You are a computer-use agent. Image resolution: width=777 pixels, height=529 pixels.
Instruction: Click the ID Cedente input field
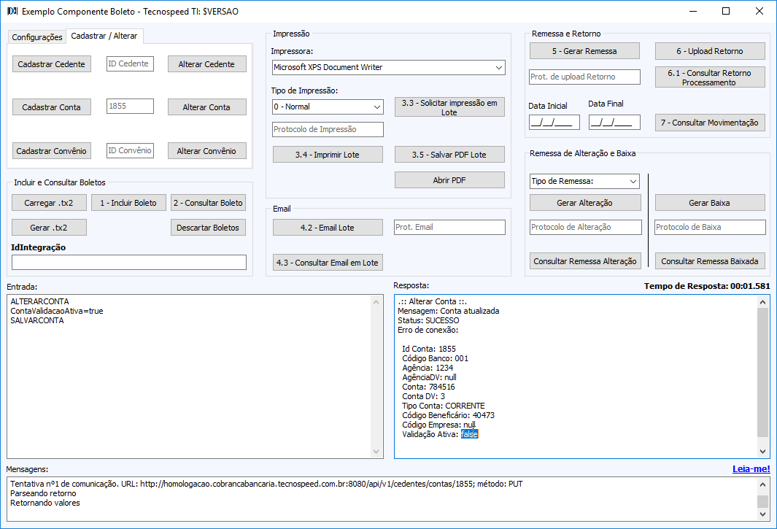pyautogui.click(x=130, y=64)
